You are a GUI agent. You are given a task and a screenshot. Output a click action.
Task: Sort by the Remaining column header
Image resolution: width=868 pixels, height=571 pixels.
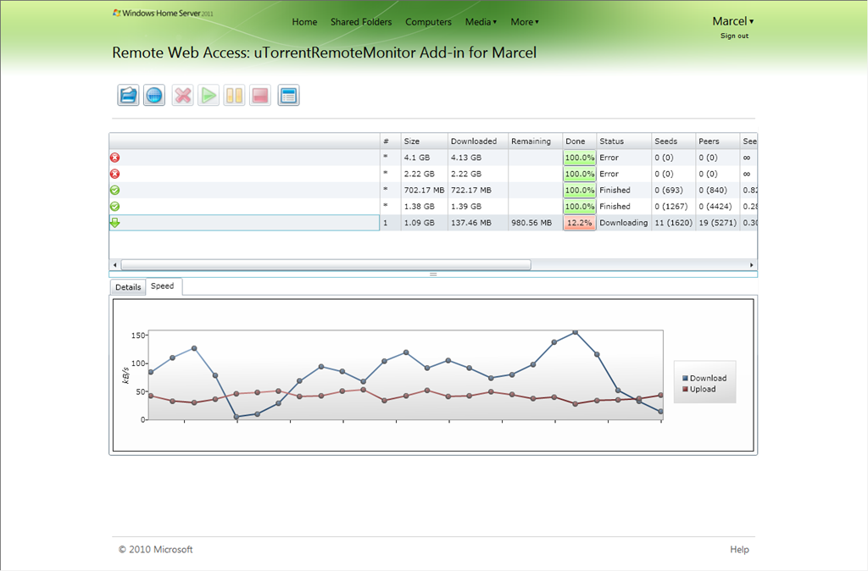(x=536, y=141)
